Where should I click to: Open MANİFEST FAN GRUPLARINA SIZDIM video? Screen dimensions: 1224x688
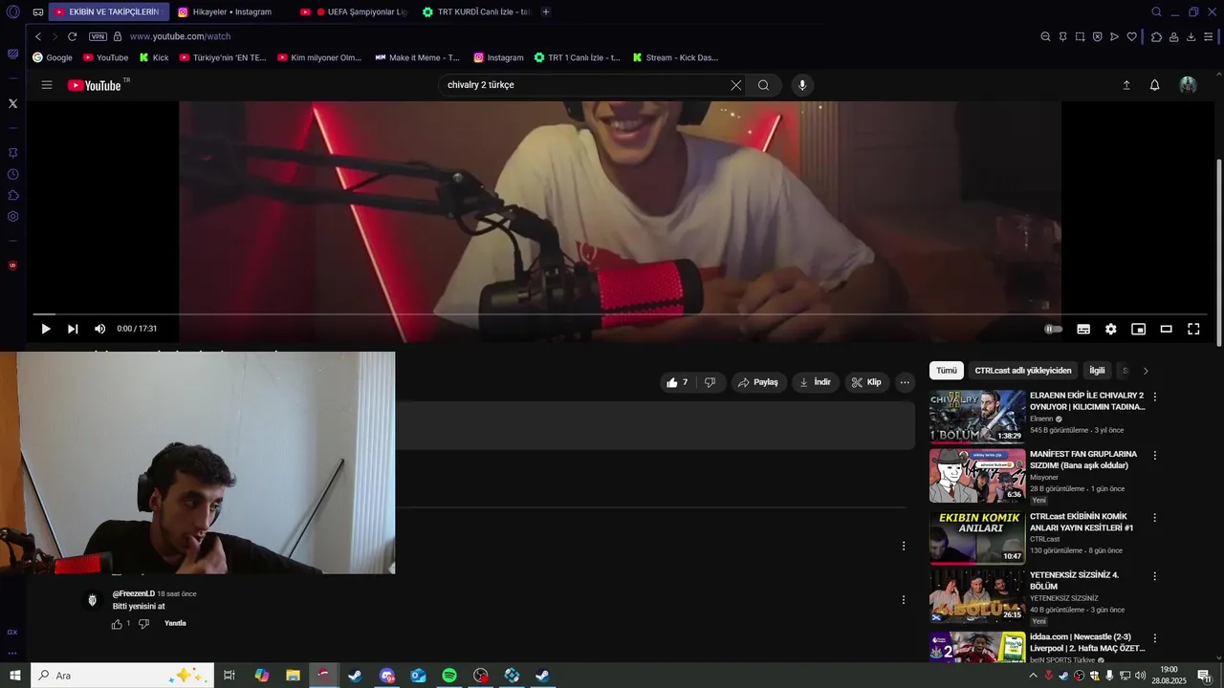click(977, 476)
